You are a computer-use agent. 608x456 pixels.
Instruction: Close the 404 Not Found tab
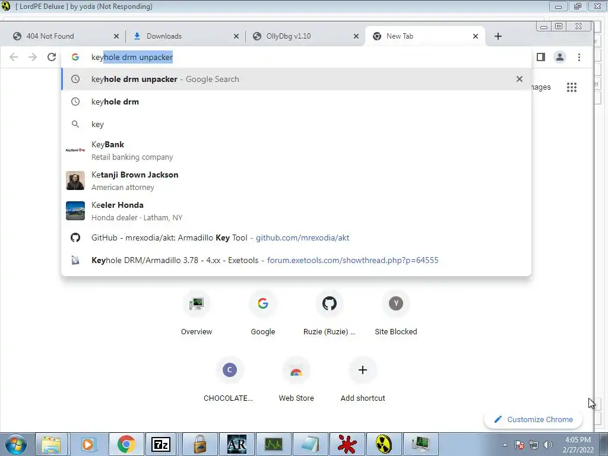(x=116, y=36)
